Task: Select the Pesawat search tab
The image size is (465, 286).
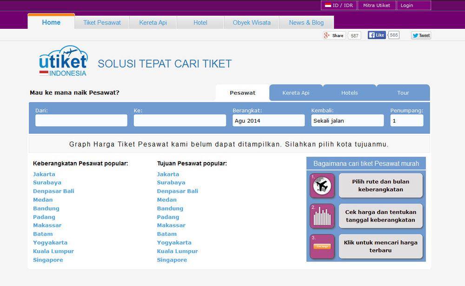Action: coord(243,93)
